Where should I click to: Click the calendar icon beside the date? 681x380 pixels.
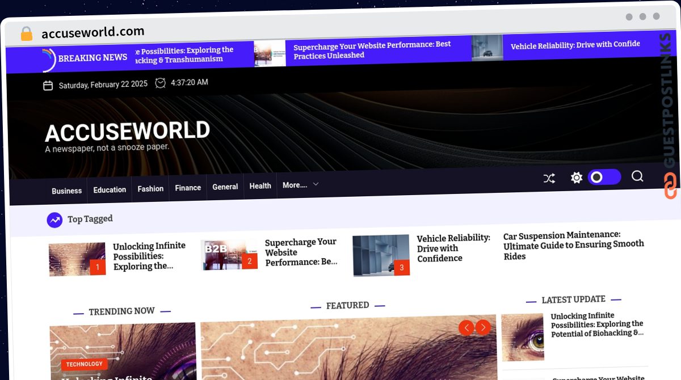48,86
